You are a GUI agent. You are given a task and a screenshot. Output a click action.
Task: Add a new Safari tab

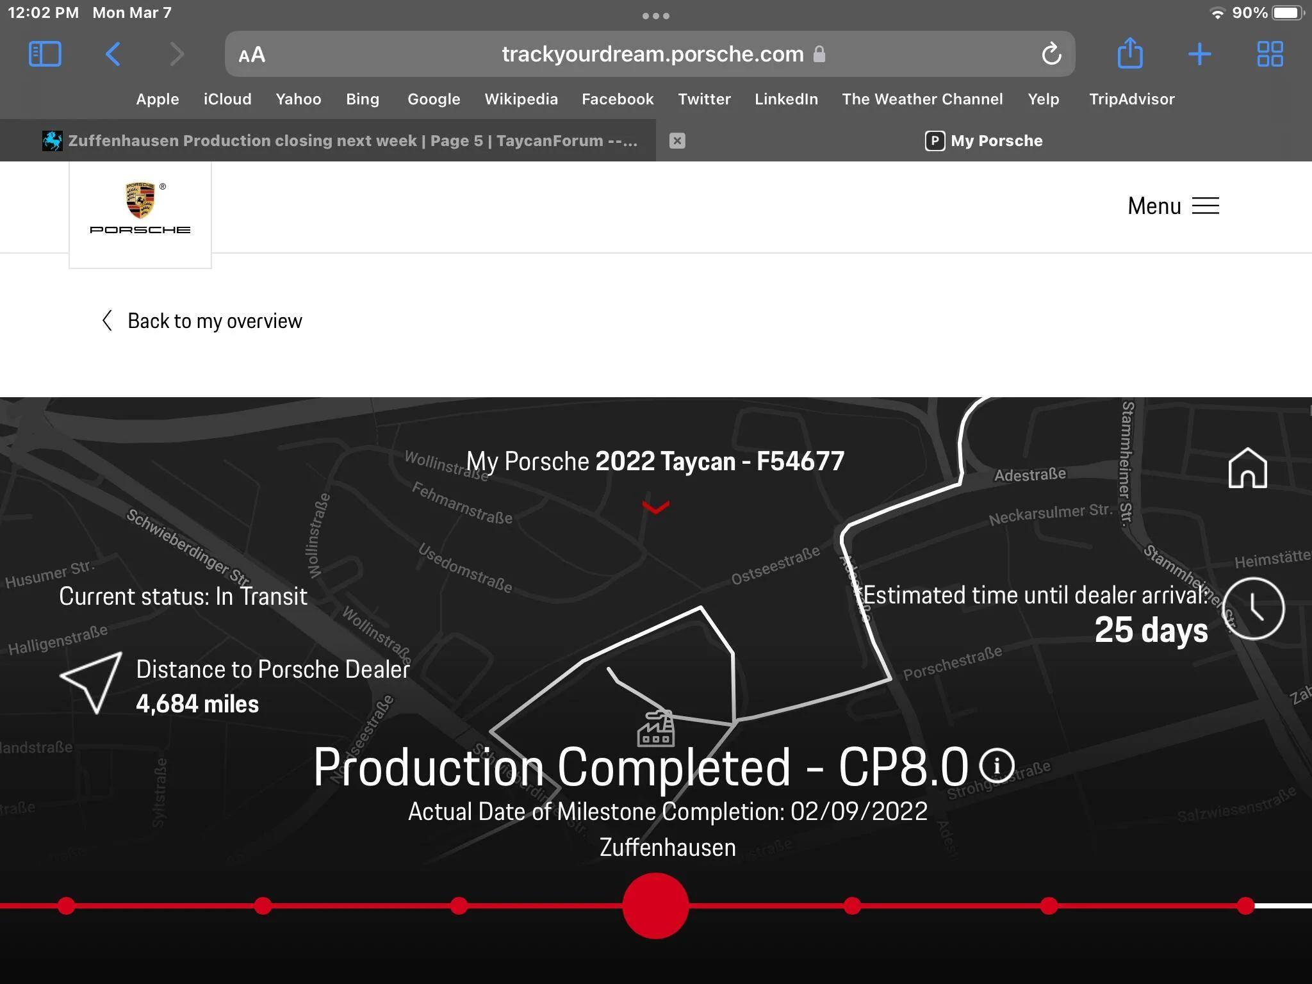pyautogui.click(x=1199, y=54)
